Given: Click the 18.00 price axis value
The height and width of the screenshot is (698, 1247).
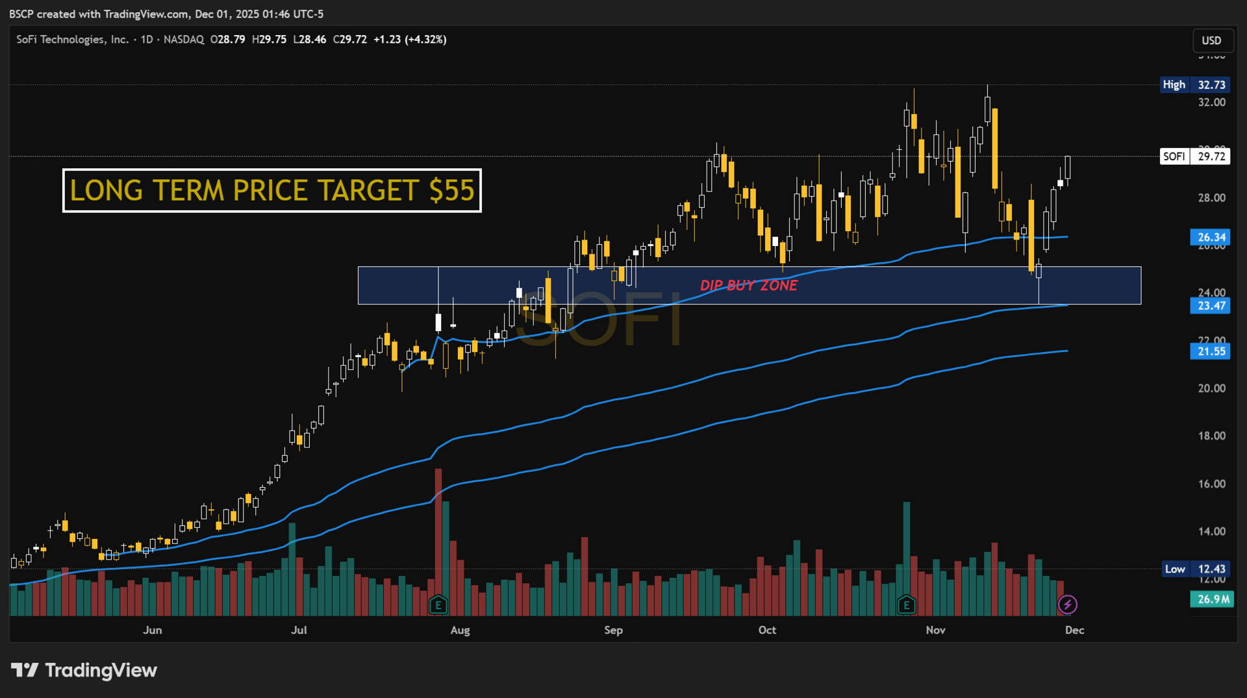Looking at the screenshot, I should 1212,436.
